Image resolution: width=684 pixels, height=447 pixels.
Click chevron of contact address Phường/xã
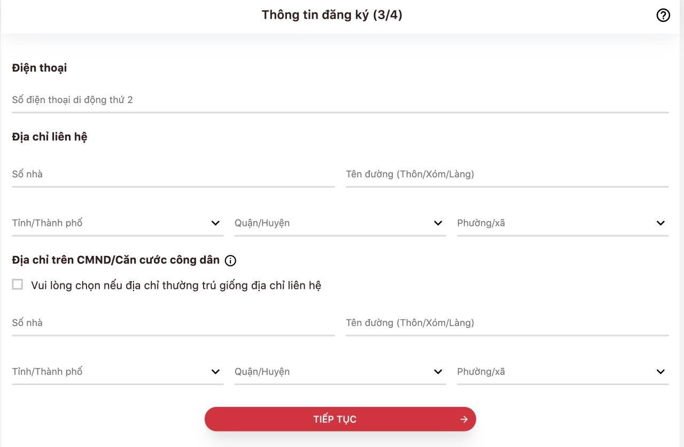(660, 223)
